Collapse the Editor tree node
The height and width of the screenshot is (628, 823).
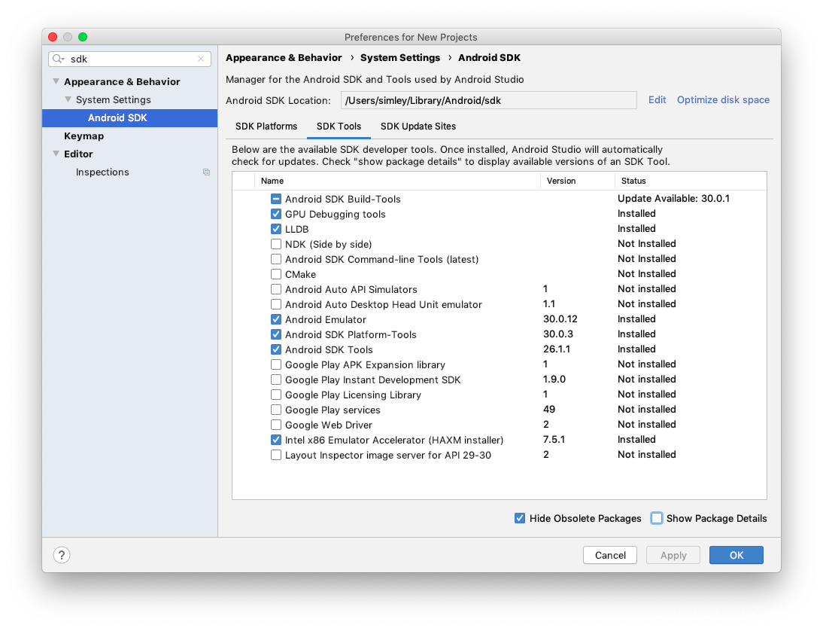tap(56, 154)
